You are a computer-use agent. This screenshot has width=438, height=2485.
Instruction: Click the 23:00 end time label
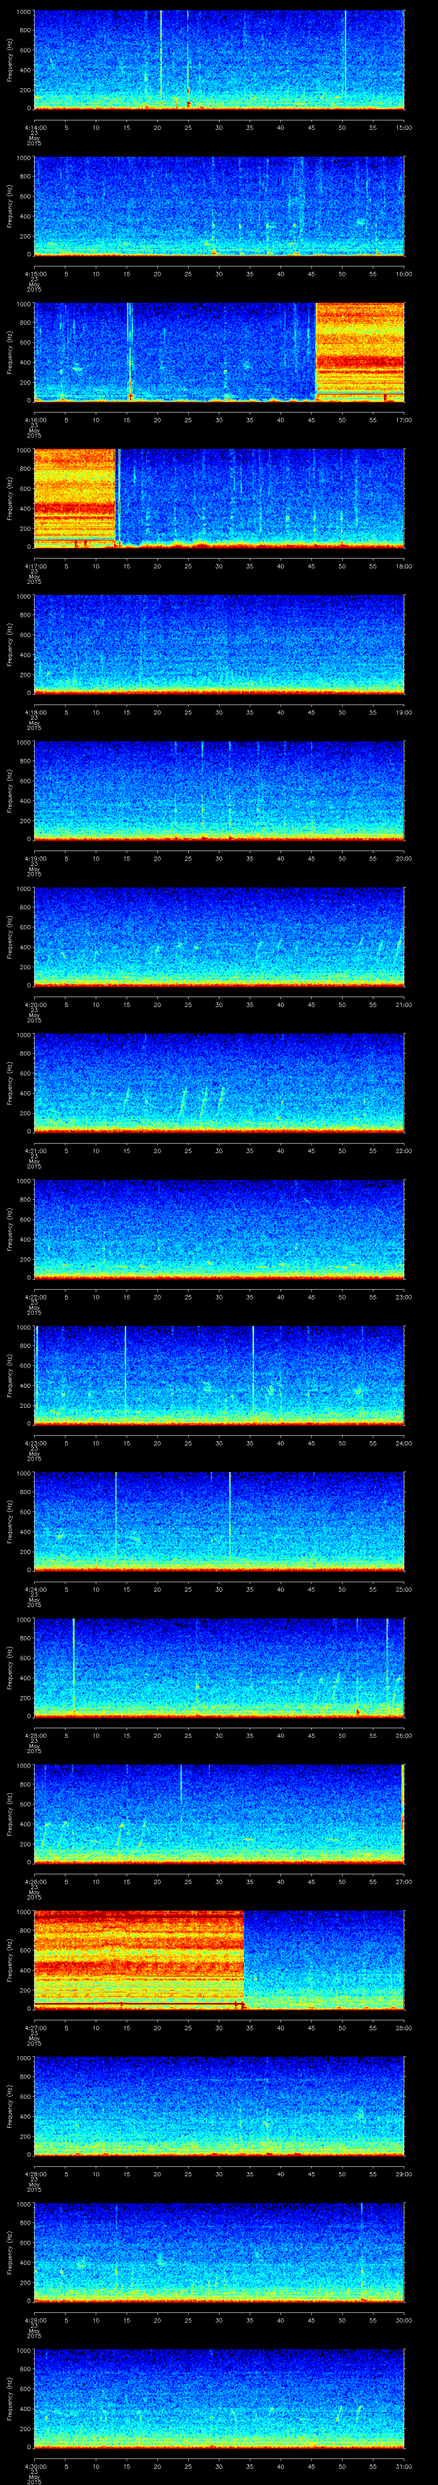coord(404,1296)
